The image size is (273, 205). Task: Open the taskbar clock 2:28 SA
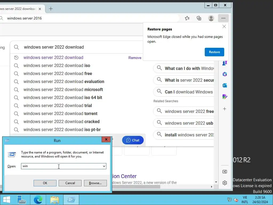pyautogui.click(x=260, y=200)
